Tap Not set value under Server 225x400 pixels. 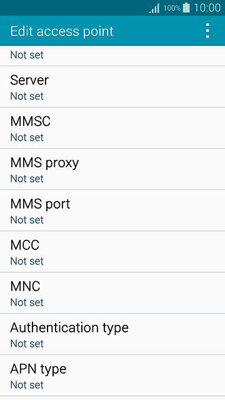(x=27, y=96)
